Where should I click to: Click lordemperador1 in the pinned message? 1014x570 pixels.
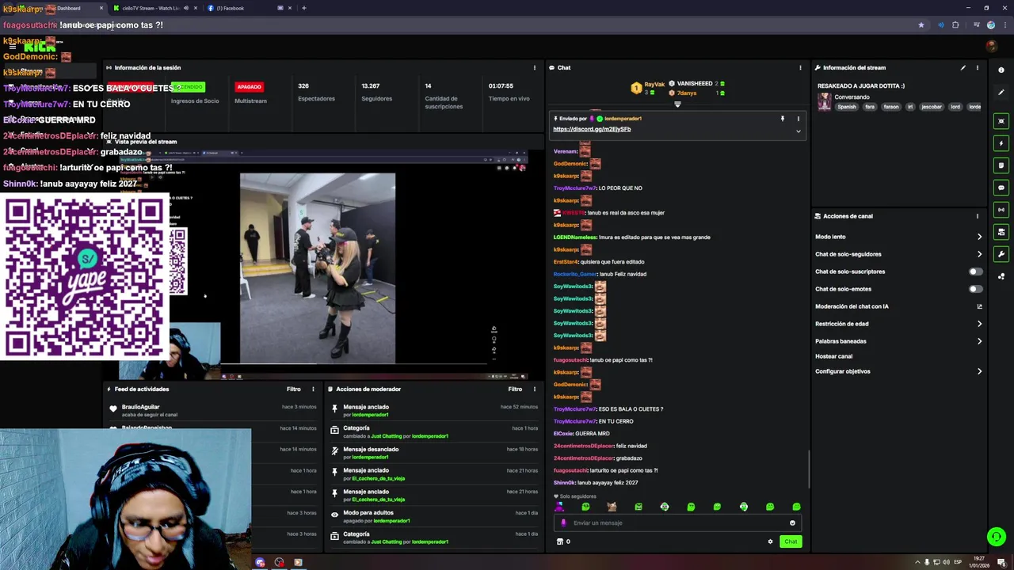pyautogui.click(x=623, y=119)
